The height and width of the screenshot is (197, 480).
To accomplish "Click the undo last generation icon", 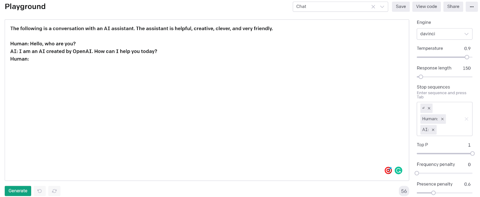I will click(39, 191).
